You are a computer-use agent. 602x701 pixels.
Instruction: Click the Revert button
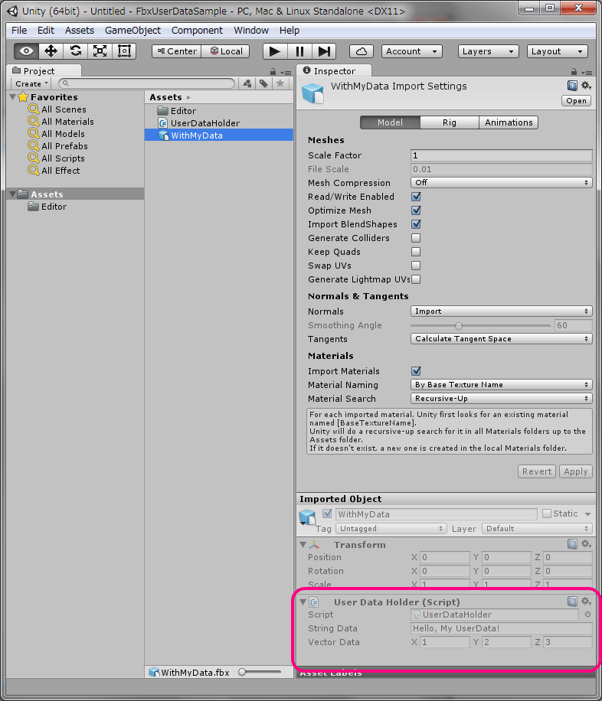point(537,471)
